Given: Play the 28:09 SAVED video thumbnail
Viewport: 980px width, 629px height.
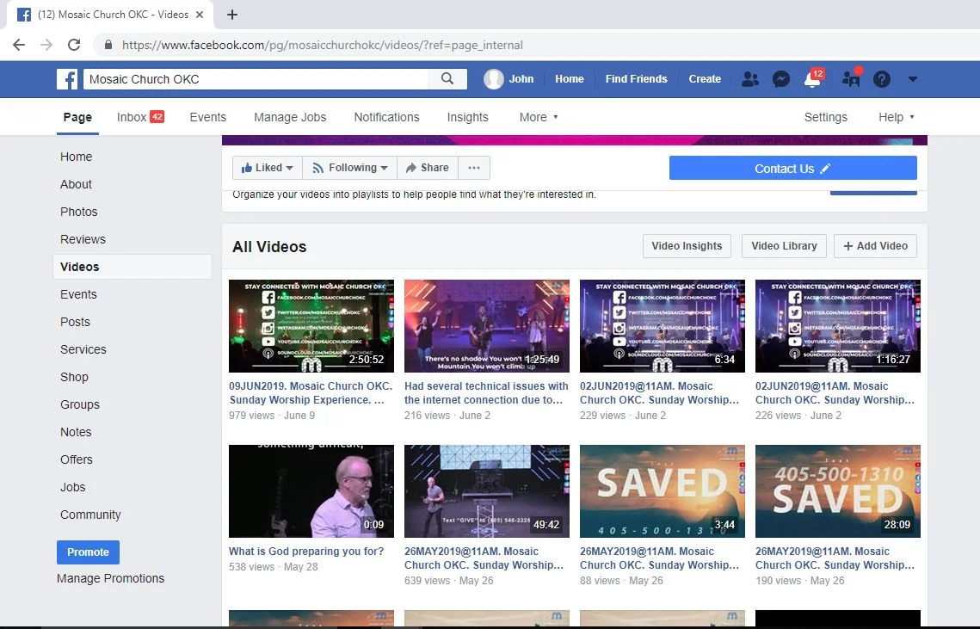Looking at the screenshot, I should [x=838, y=490].
